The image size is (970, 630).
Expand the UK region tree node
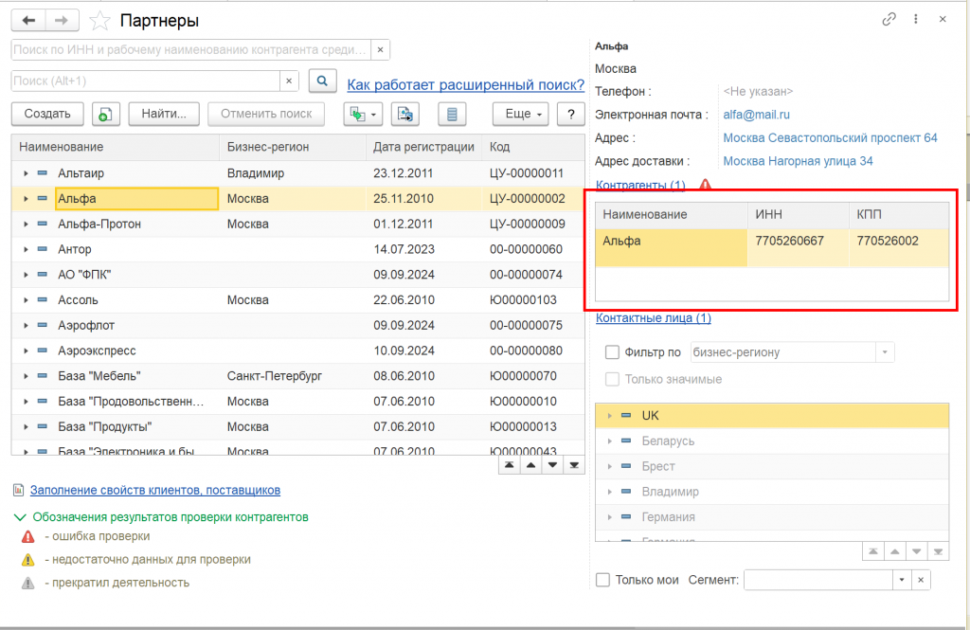(610, 416)
